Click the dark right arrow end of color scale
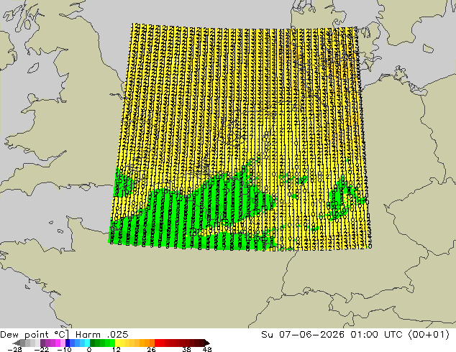Viewport: 456px width, 352px height. 207,343
